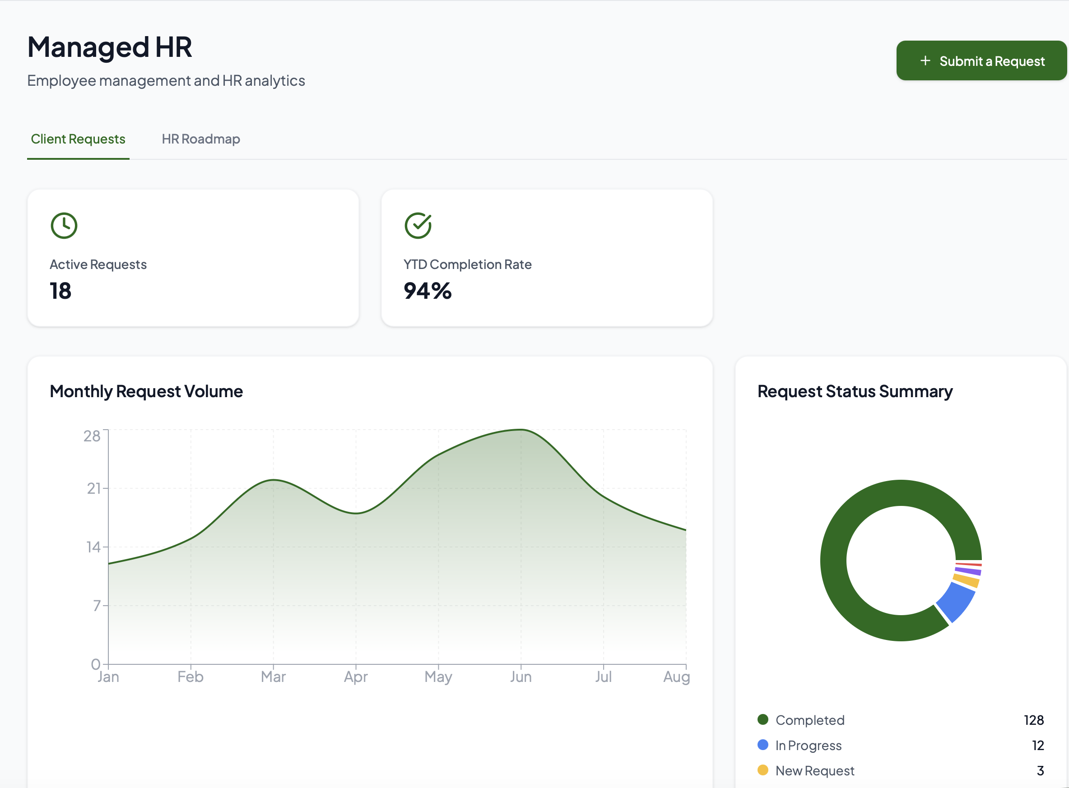Click the plus icon in Submit a Request
This screenshot has height=788, width=1069.
pyautogui.click(x=925, y=60)
